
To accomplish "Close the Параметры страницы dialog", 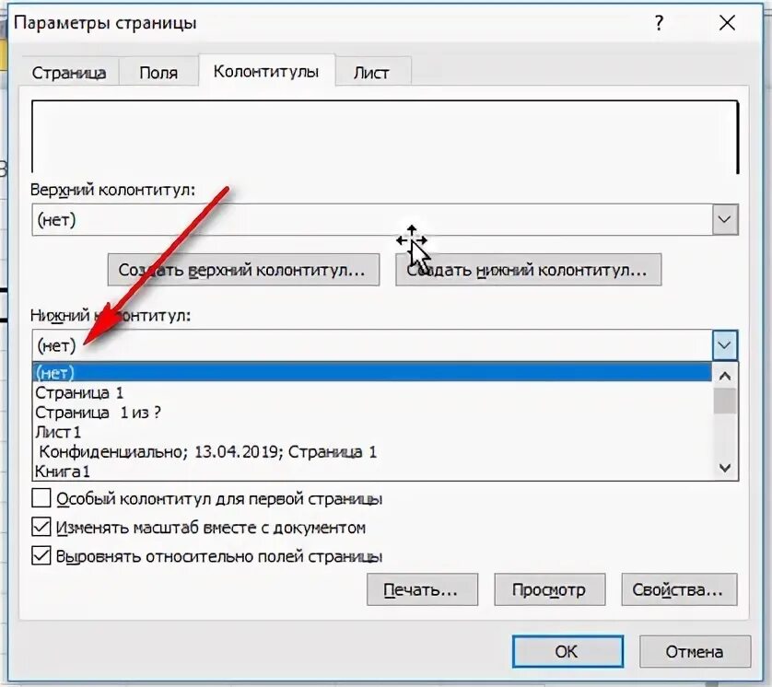I will tap(727, 23).
